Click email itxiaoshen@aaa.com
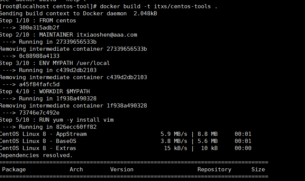305x181 pixels. click(x=107, y=35)
